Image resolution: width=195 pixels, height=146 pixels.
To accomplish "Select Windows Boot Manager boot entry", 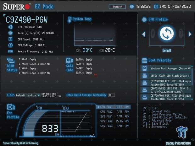I will (x=166, y=68).
